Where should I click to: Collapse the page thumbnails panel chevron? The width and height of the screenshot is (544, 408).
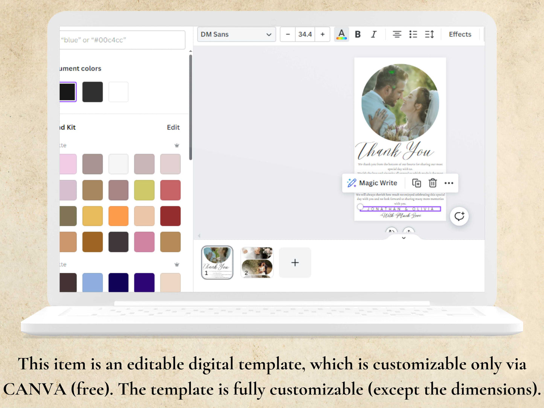404,238
